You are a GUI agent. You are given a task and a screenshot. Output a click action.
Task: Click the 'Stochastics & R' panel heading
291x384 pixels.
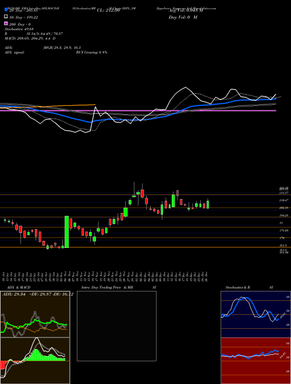click(238, 287)
